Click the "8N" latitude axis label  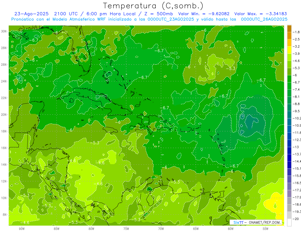pos(5,215)
